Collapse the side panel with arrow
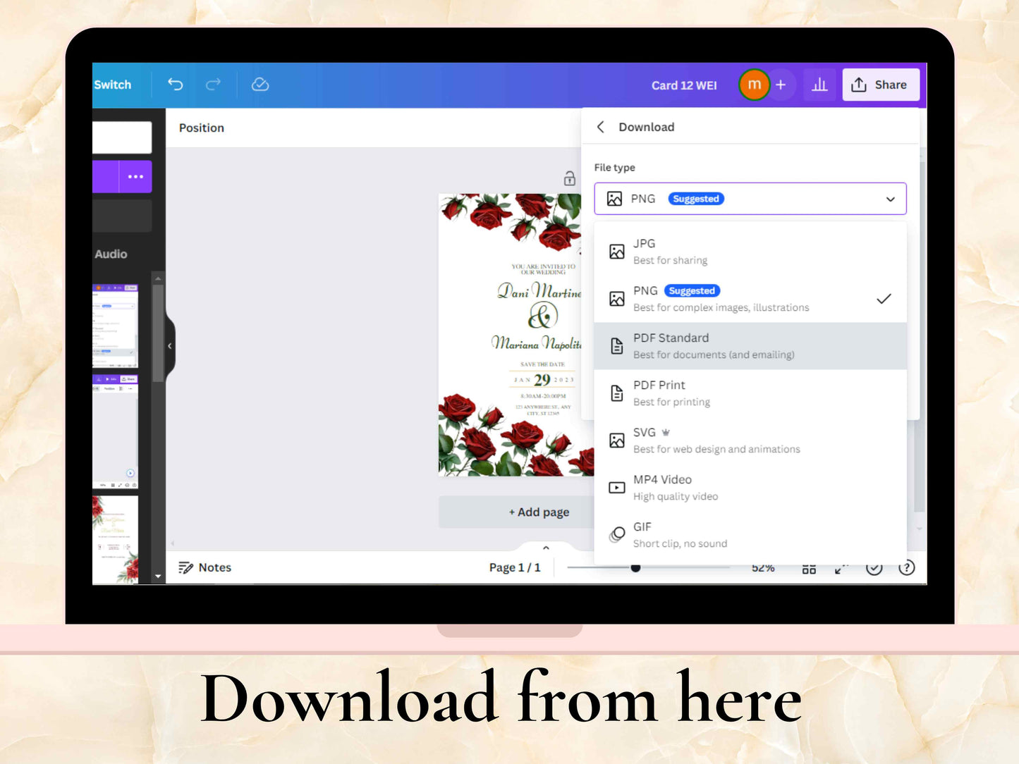 (x=169, y=346)
